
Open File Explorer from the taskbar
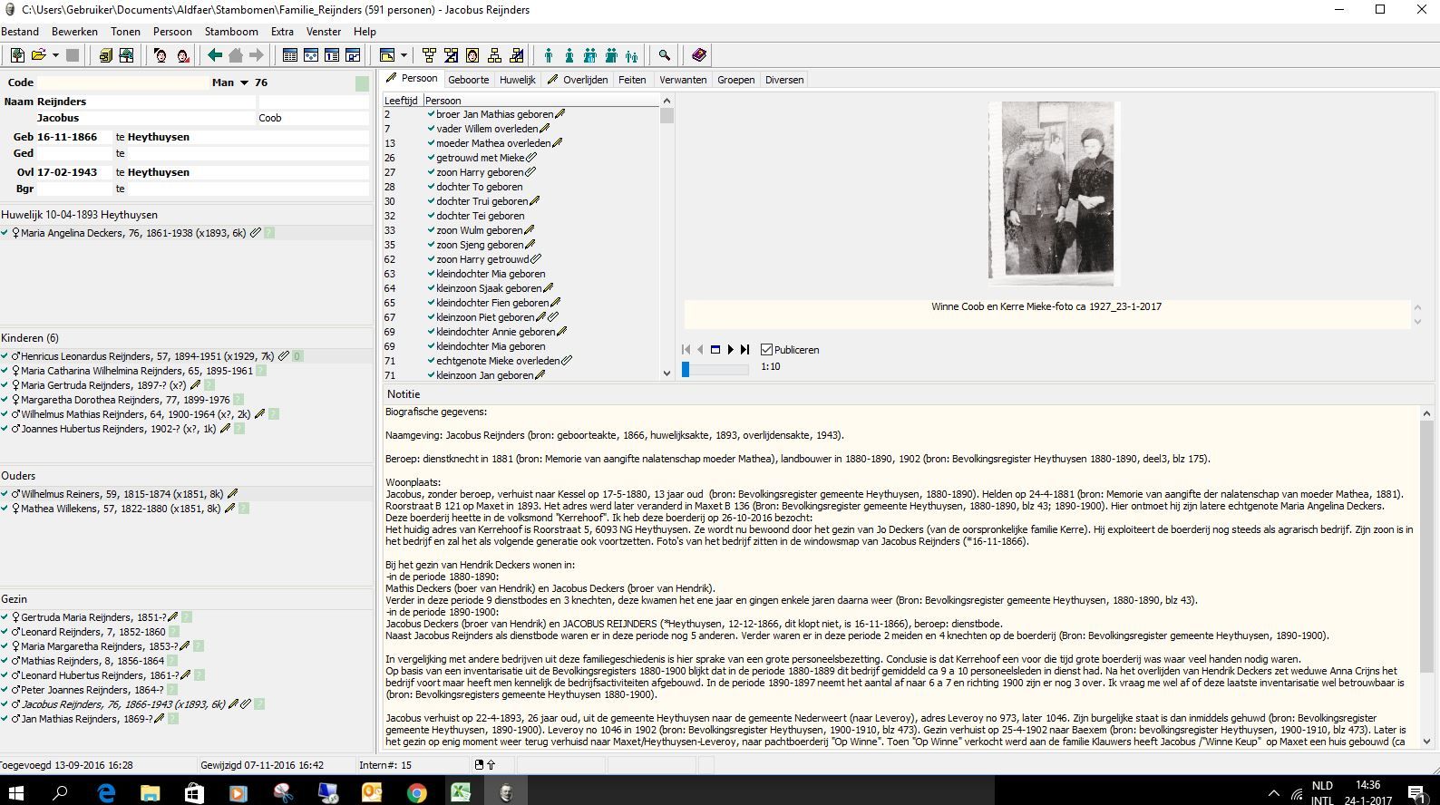[150, 793]
